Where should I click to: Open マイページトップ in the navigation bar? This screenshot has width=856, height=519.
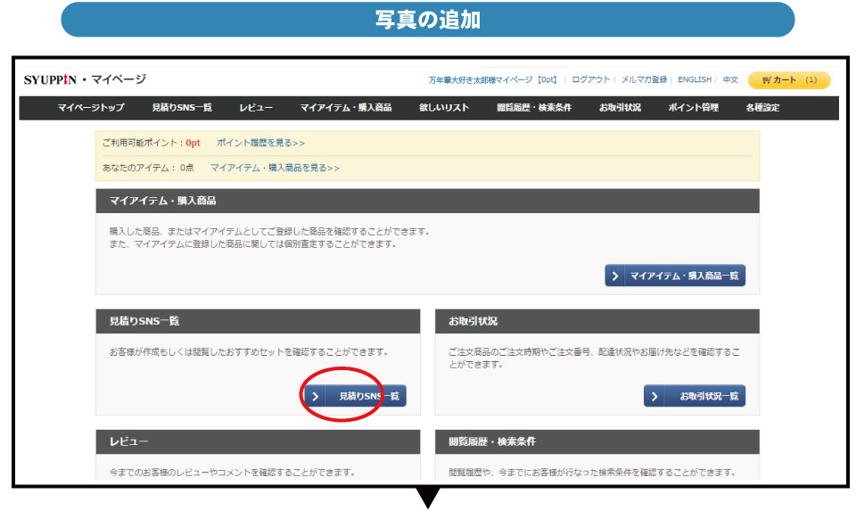point(91,108)
